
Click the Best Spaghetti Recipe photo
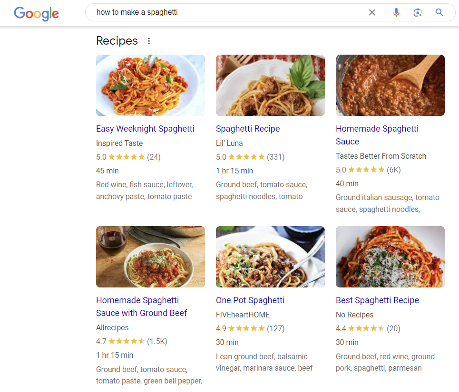pyautogui.click(x=390, y=257)
